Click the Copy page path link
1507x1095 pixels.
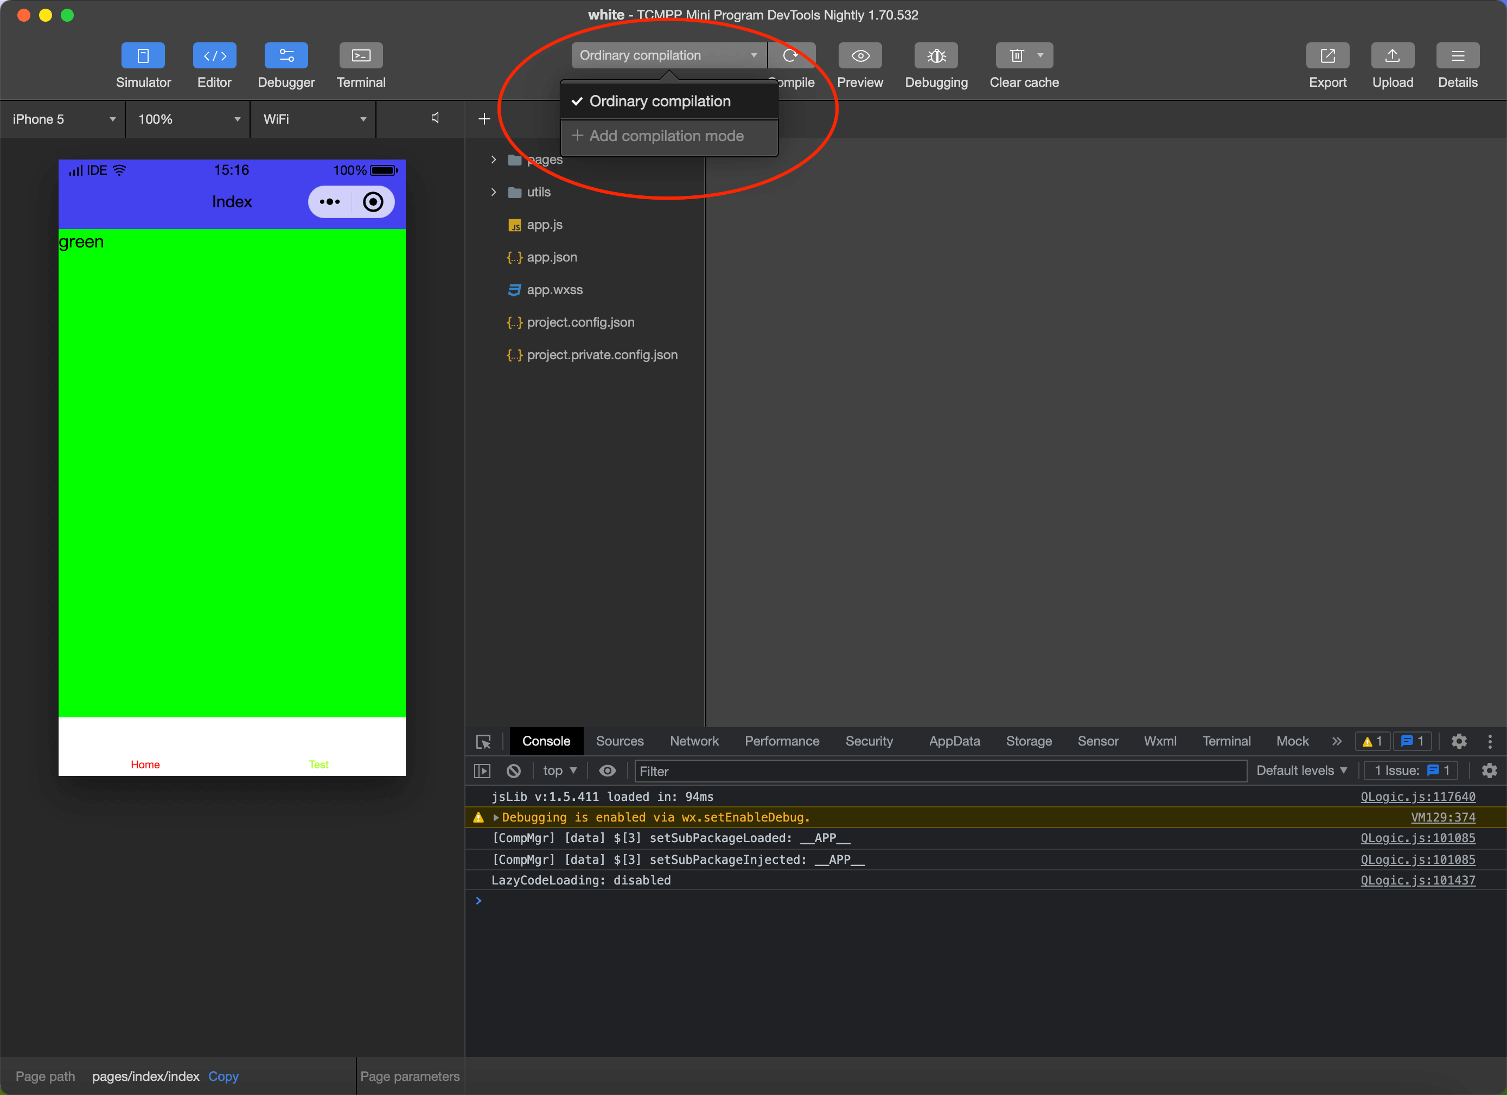224,1075
